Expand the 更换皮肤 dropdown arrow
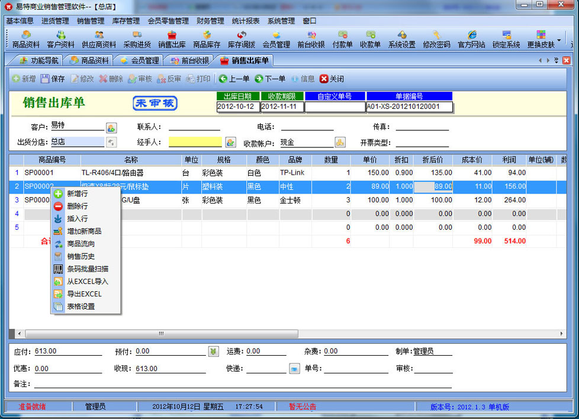Image resolution: width=579 pixels, height=419 pixels. [559, 40]
